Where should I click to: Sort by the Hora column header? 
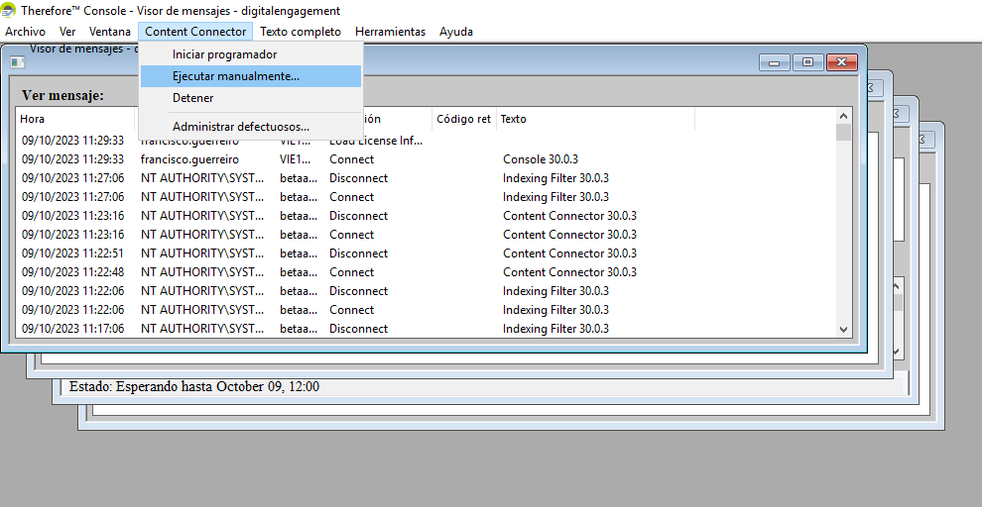[x=75, y=119]
